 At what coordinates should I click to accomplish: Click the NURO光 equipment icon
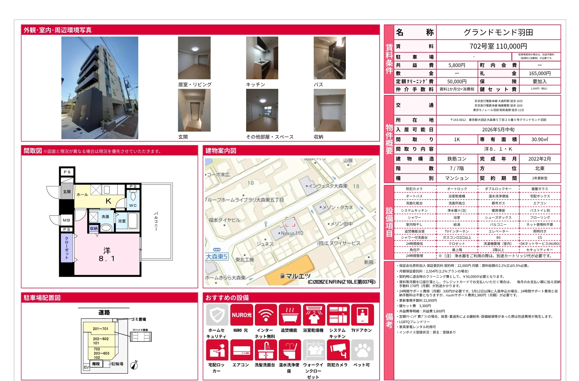coord(241,315)
